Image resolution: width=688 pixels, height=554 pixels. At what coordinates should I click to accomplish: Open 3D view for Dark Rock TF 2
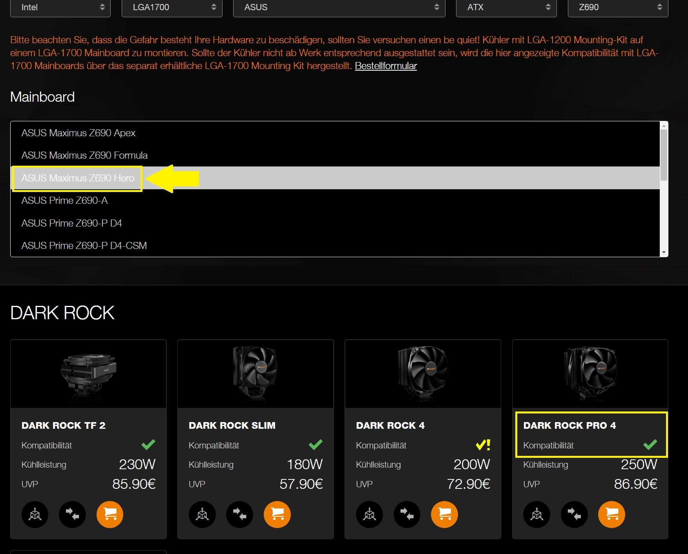(35, 514)
